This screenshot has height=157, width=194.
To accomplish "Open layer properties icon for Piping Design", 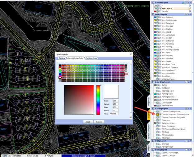I will (157, 147).
